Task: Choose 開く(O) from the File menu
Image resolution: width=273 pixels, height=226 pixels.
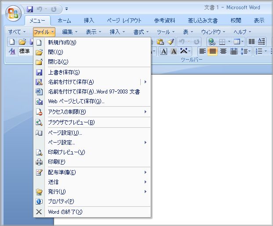Action: pos(92,52)
